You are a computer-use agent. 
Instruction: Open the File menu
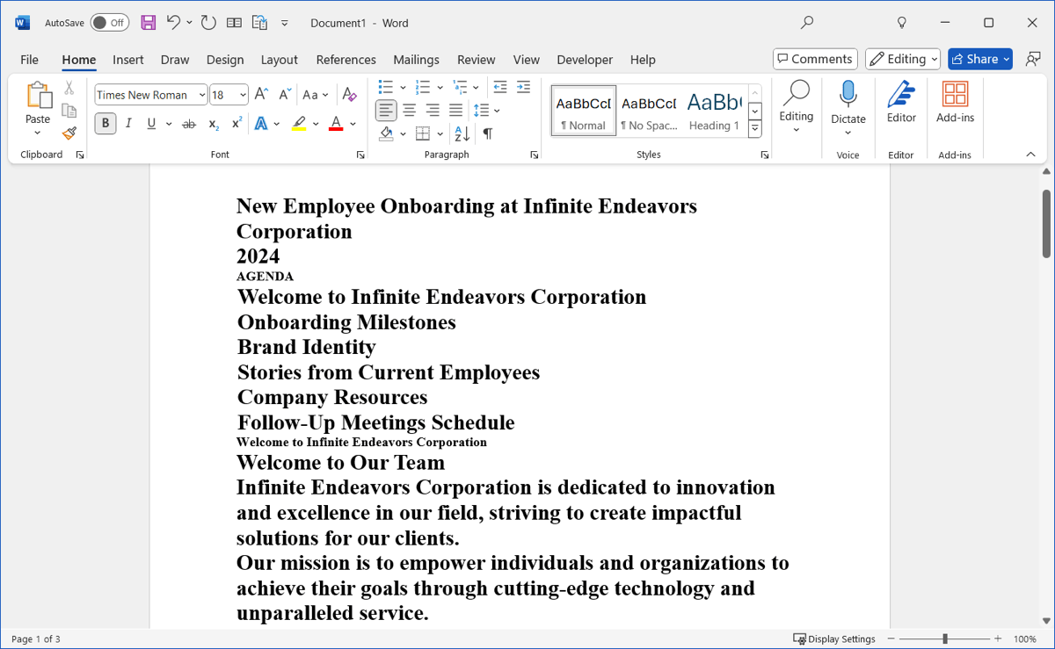tap(29, 60)
